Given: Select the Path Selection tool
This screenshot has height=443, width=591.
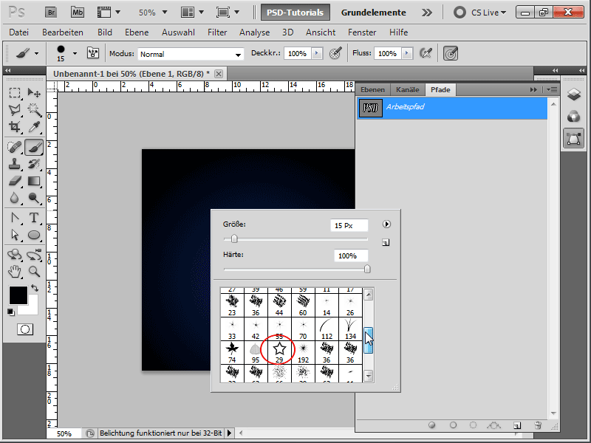Looking at the screenshot, I should pos(15,235).
